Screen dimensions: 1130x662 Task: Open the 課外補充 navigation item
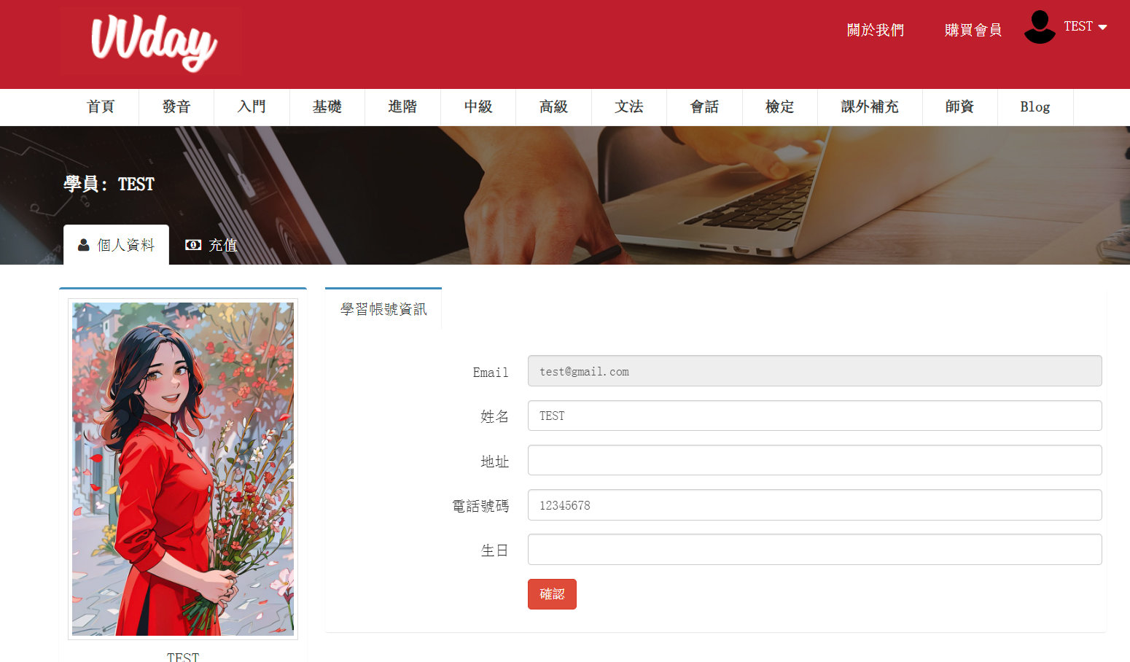click(870, 107)
